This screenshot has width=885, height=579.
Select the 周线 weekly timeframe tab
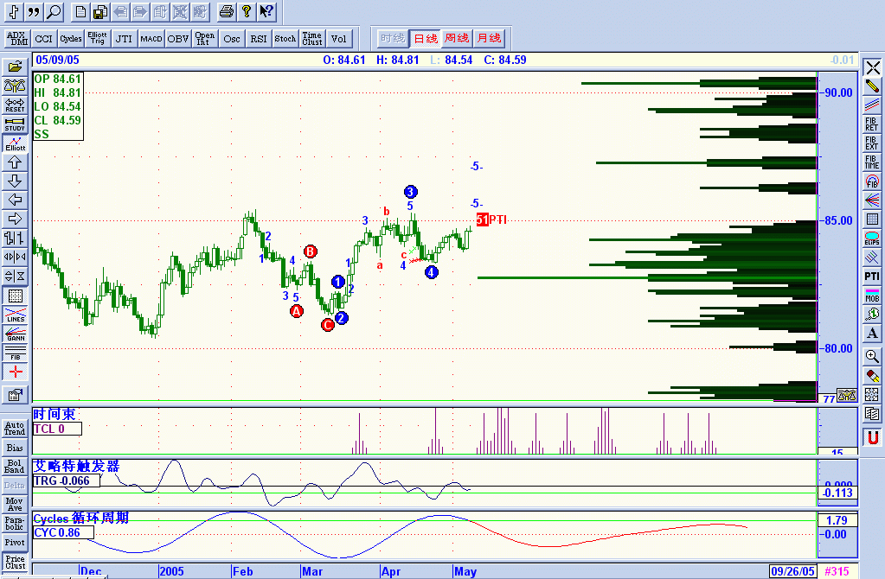457,38
